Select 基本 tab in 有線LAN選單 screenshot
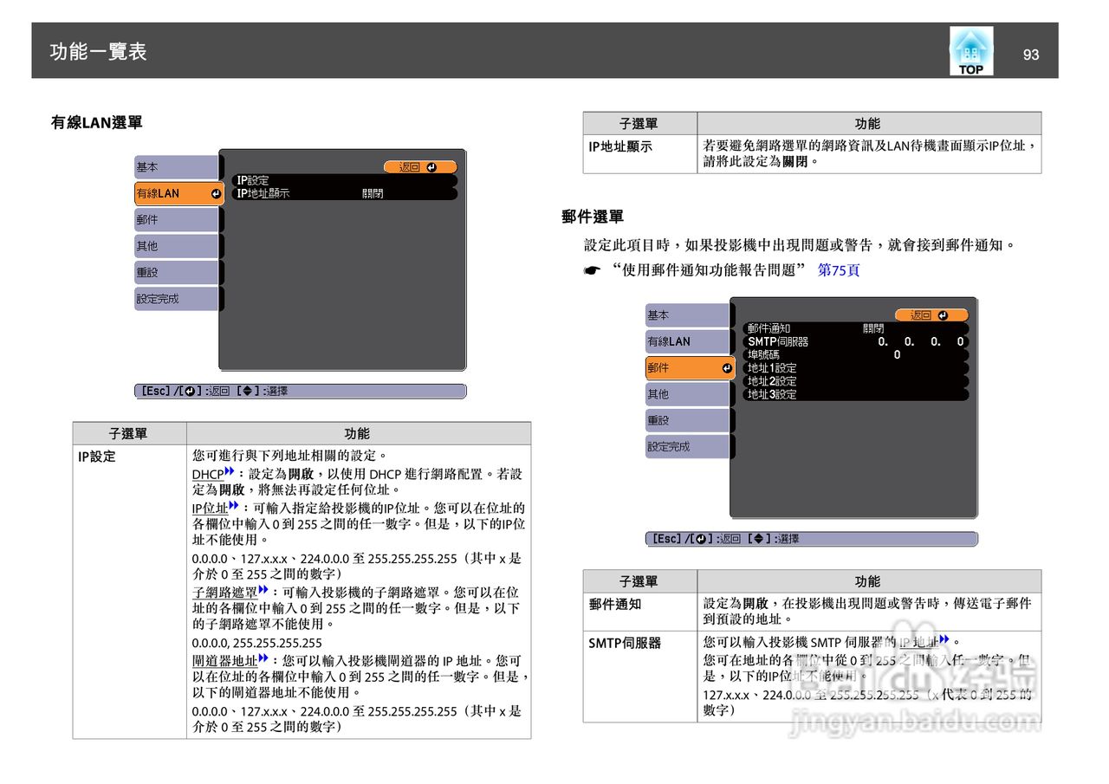1109x784 pixels. pos(177,167)
